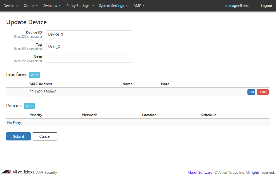Expand Policy Settings menu
This screenshot has height=175, width=276.
coord(80,6)
